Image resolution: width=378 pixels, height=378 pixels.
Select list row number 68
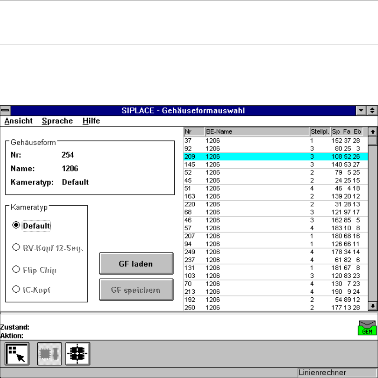275,212
